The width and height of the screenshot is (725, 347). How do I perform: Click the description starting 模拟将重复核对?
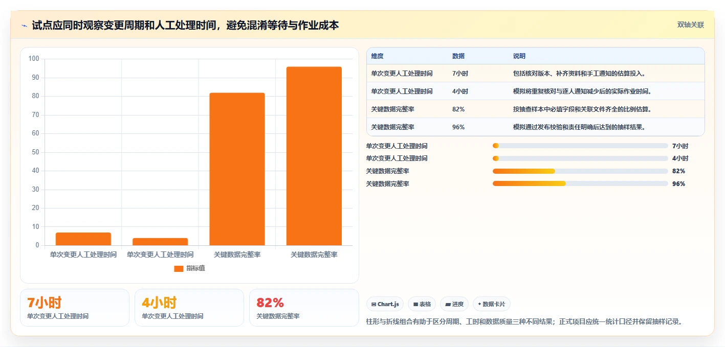(582, 91)
